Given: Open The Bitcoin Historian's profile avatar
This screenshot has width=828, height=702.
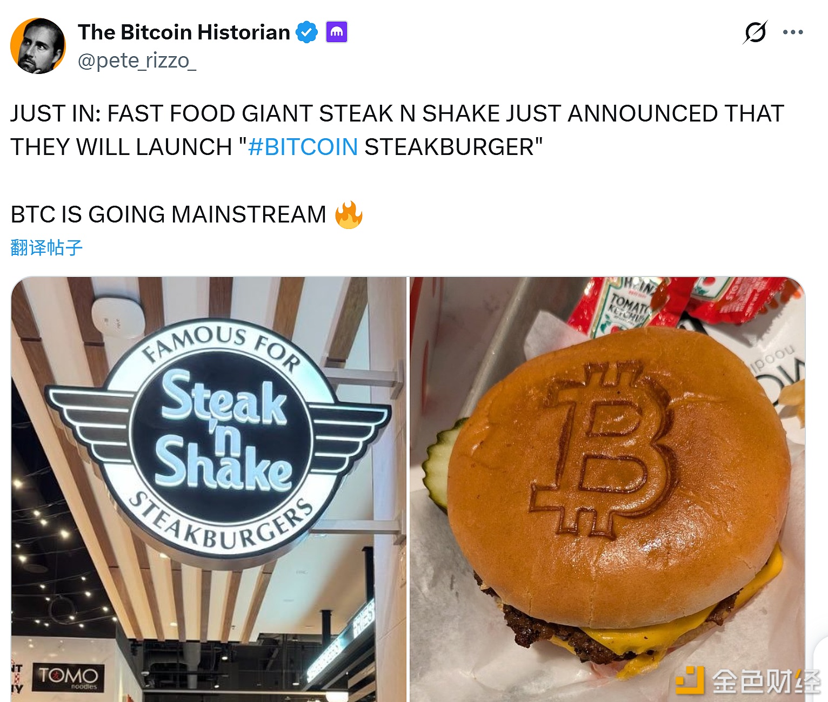Looking at the screenshot, I should [38, 46].
